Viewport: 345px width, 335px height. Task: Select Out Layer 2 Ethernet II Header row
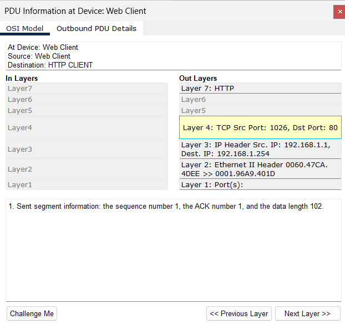click(x=260, y=169)
